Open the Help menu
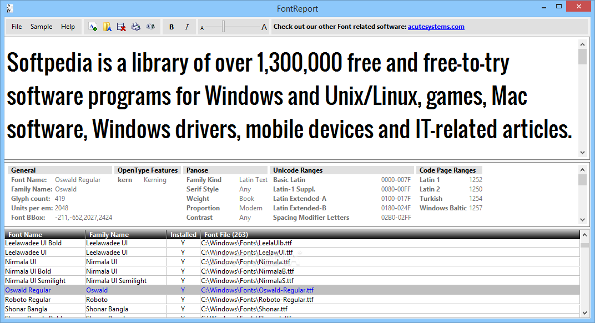595x323 pixels. click(68, 27)
